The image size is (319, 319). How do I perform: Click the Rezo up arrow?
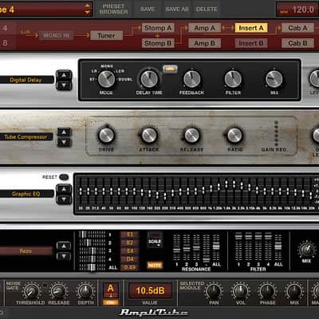(x=64, y=246)
